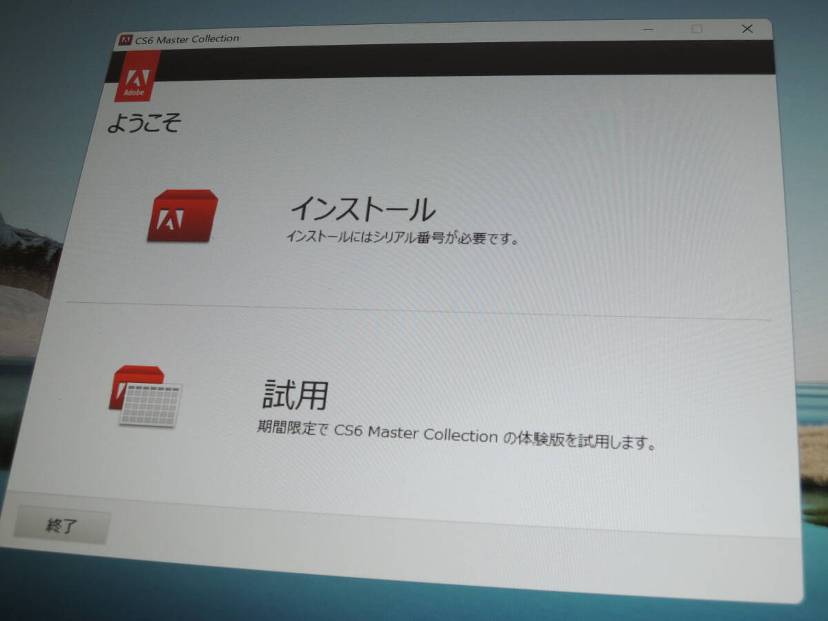Click the ようこそ welcome heading

click(144, 124)
